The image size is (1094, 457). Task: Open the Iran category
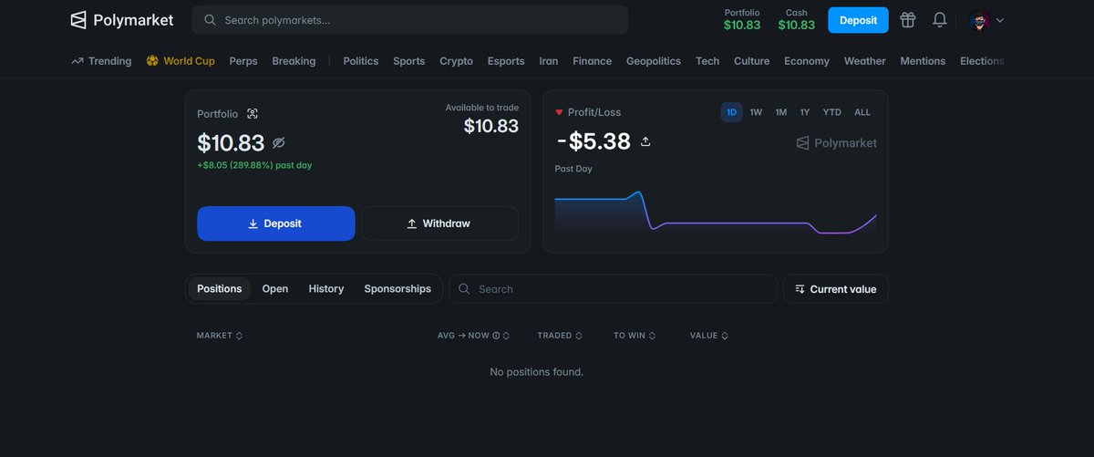[x=549, y=61]
